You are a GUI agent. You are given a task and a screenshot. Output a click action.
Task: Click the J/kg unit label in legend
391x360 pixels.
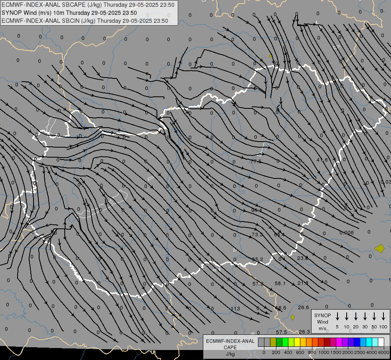[230, 354]
